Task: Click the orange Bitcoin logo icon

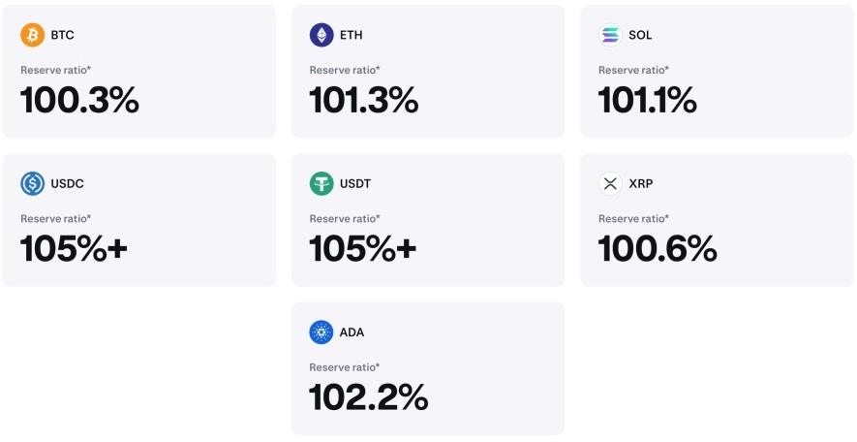Action: 33,35
